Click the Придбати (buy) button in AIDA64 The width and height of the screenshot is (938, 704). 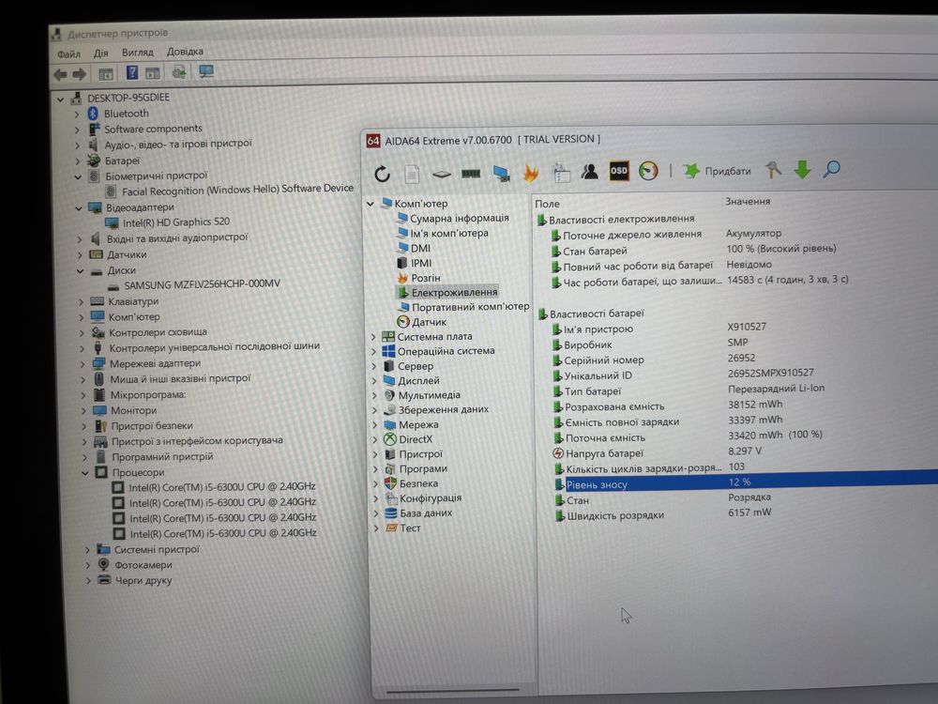718,171
